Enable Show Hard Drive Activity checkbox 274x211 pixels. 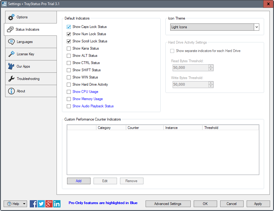69,84
